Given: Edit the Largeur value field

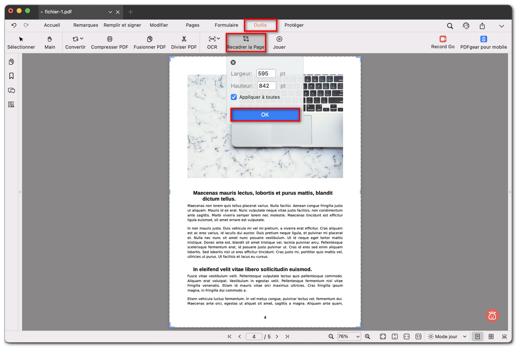Looking at the screenshot, I should [266, 73].
